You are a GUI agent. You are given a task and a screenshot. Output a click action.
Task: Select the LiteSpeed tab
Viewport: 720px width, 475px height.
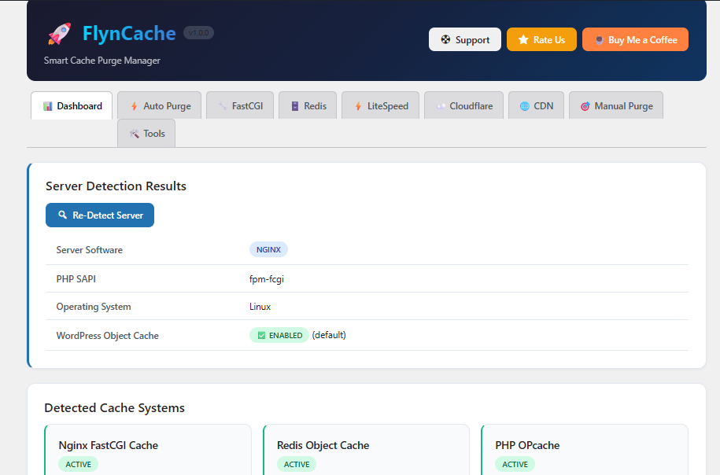(x=380, y=105)
